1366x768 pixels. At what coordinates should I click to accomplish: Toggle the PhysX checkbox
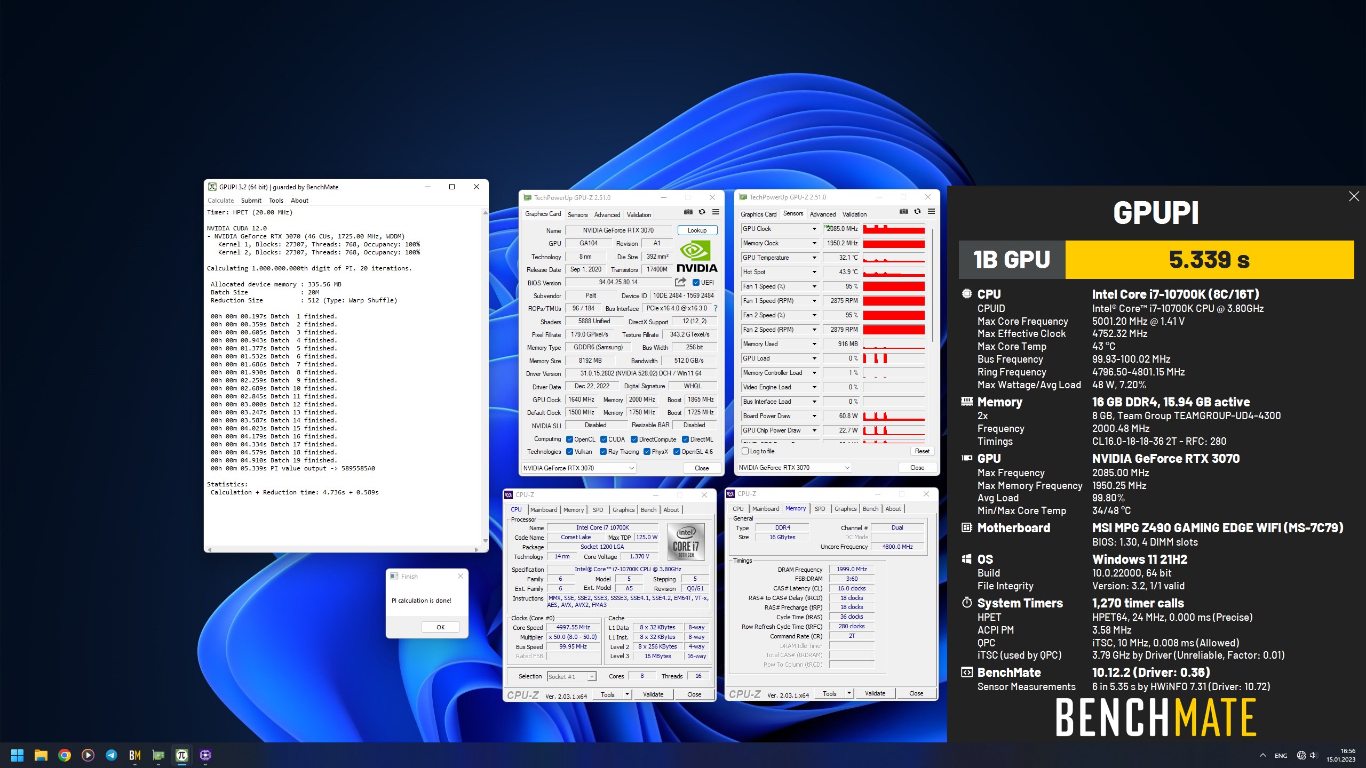(x=647, y=452)
